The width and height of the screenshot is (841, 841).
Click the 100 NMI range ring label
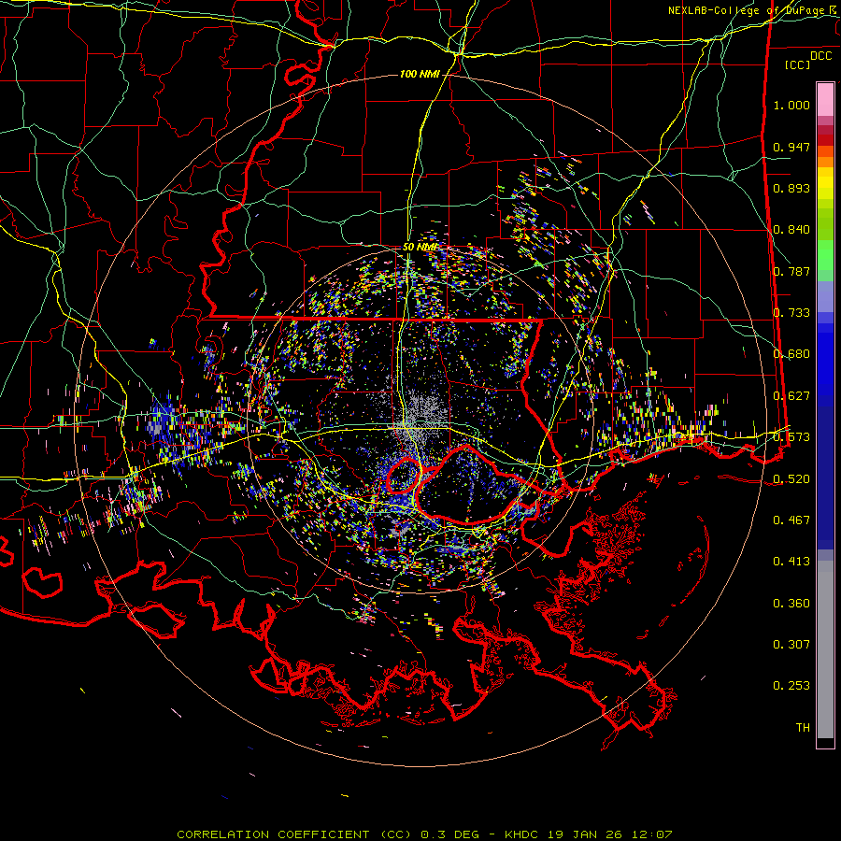pos(420,74)
